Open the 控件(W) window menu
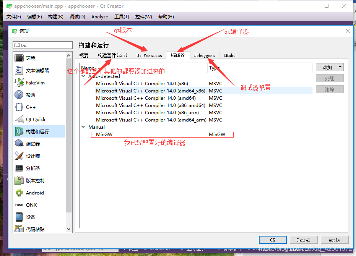The width and height of the screenshot is (356, 256). pos(143,17)
